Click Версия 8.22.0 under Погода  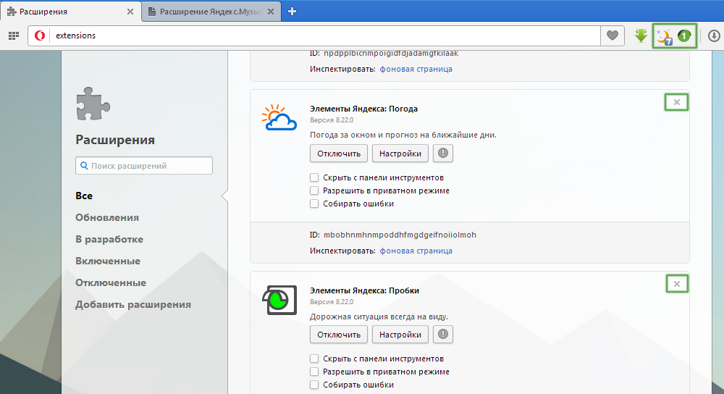tap(332, 120)
